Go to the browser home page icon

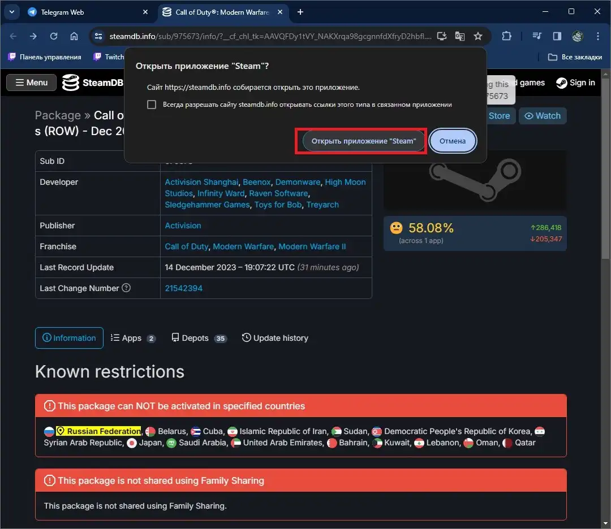click(74, 36)
